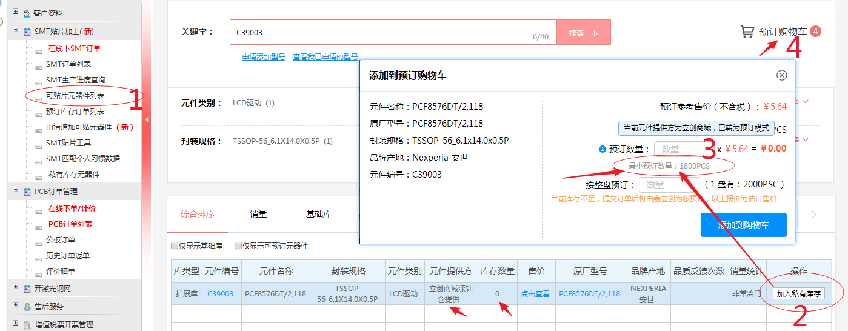Collapse the PCB订单管理 tree section

[16, 191]
